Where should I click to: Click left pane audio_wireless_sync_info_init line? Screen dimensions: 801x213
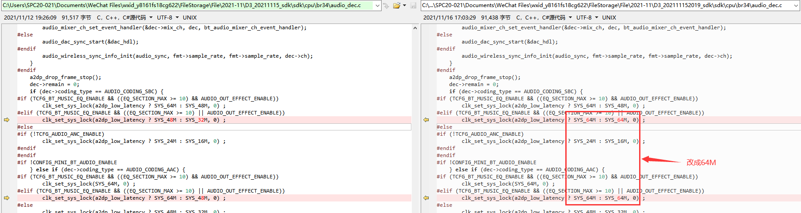tap(177, 56)
